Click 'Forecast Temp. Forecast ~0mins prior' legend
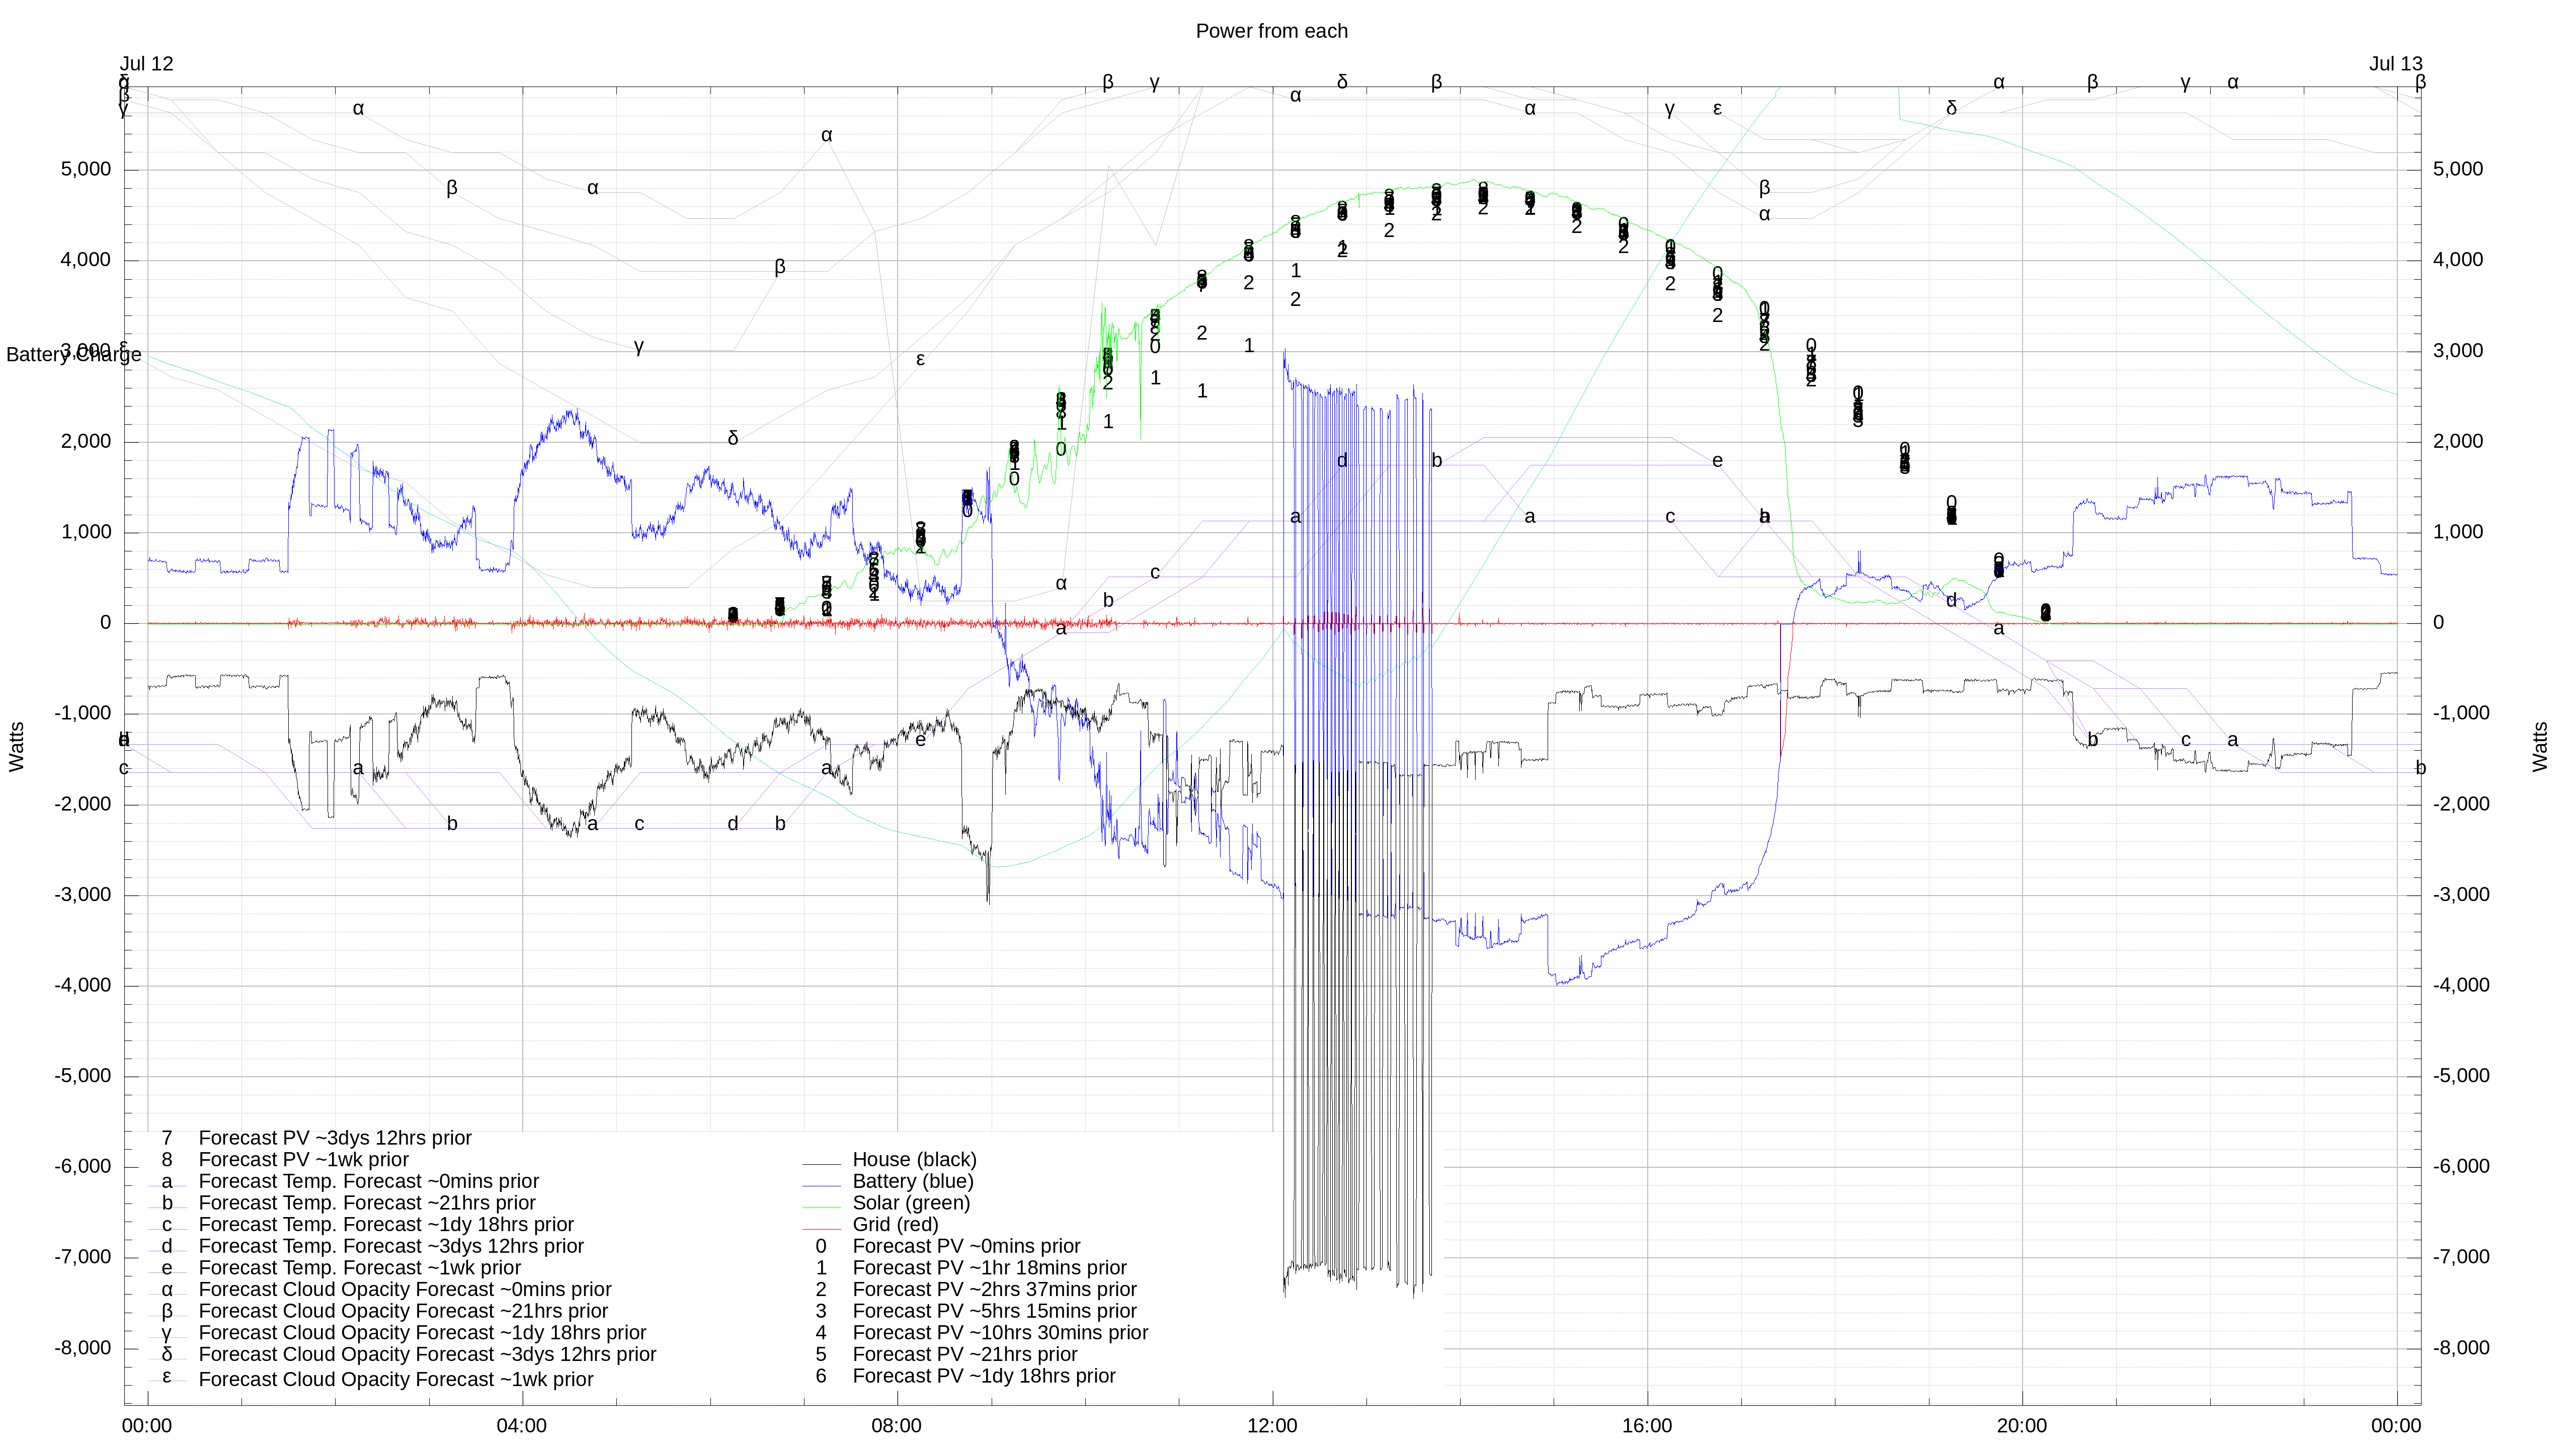Viewport: 2576px width, 1449px height. [368, 1182]
